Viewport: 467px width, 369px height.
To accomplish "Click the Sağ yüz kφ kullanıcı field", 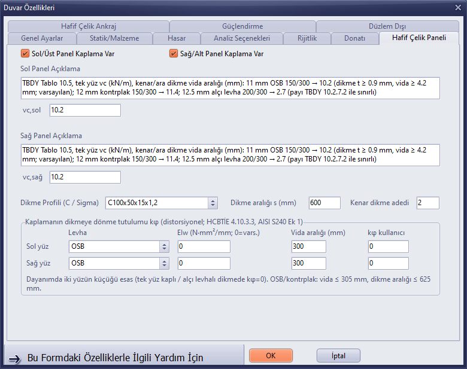I will (389, 263).
